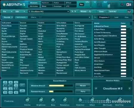Open the Sounds browser selector
The image size is (134, 108).
8,17
